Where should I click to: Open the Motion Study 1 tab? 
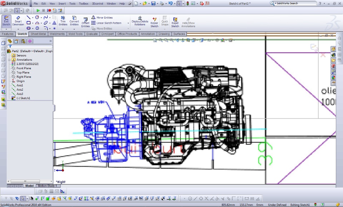[x=47, y=186]
